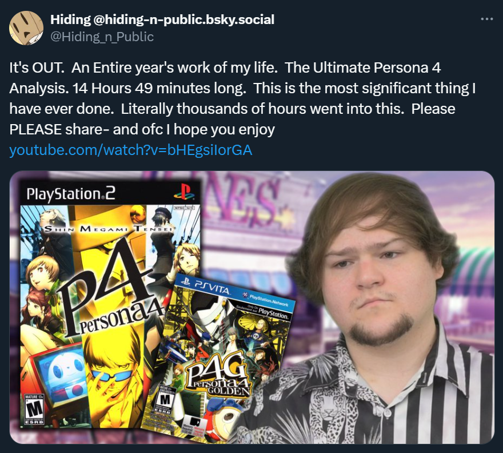Open the Persona 4 Golden Vita box art

coord(221,356)
